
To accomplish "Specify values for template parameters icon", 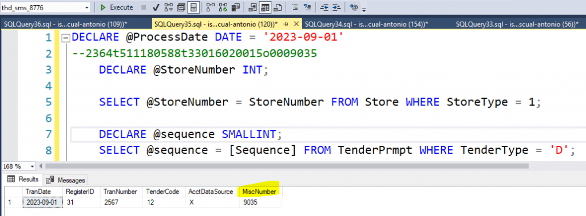I will 354,7.
